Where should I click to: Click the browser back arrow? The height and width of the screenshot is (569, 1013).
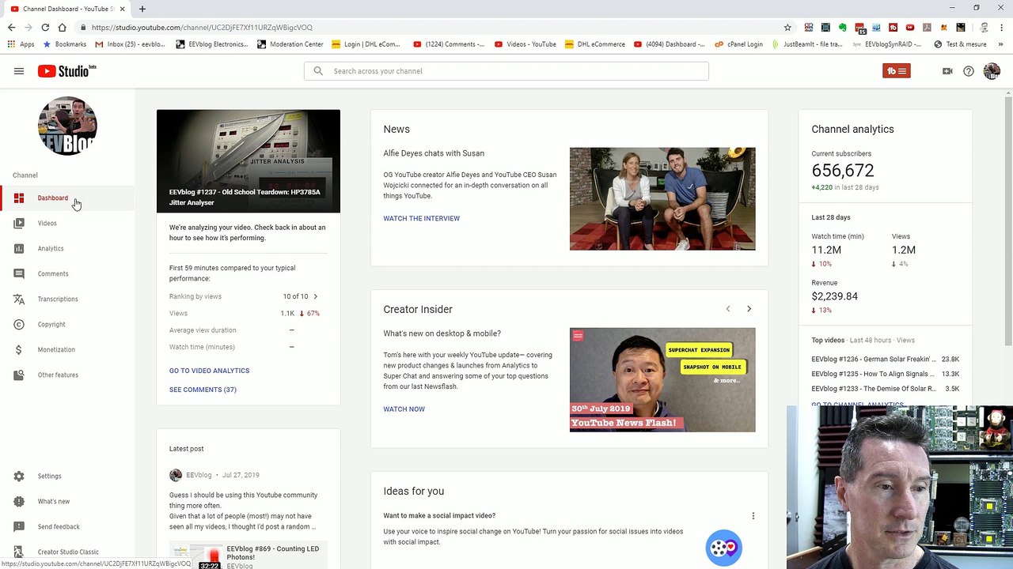[11, 27]
